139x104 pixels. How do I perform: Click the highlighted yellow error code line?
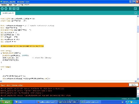coord(22,46)
